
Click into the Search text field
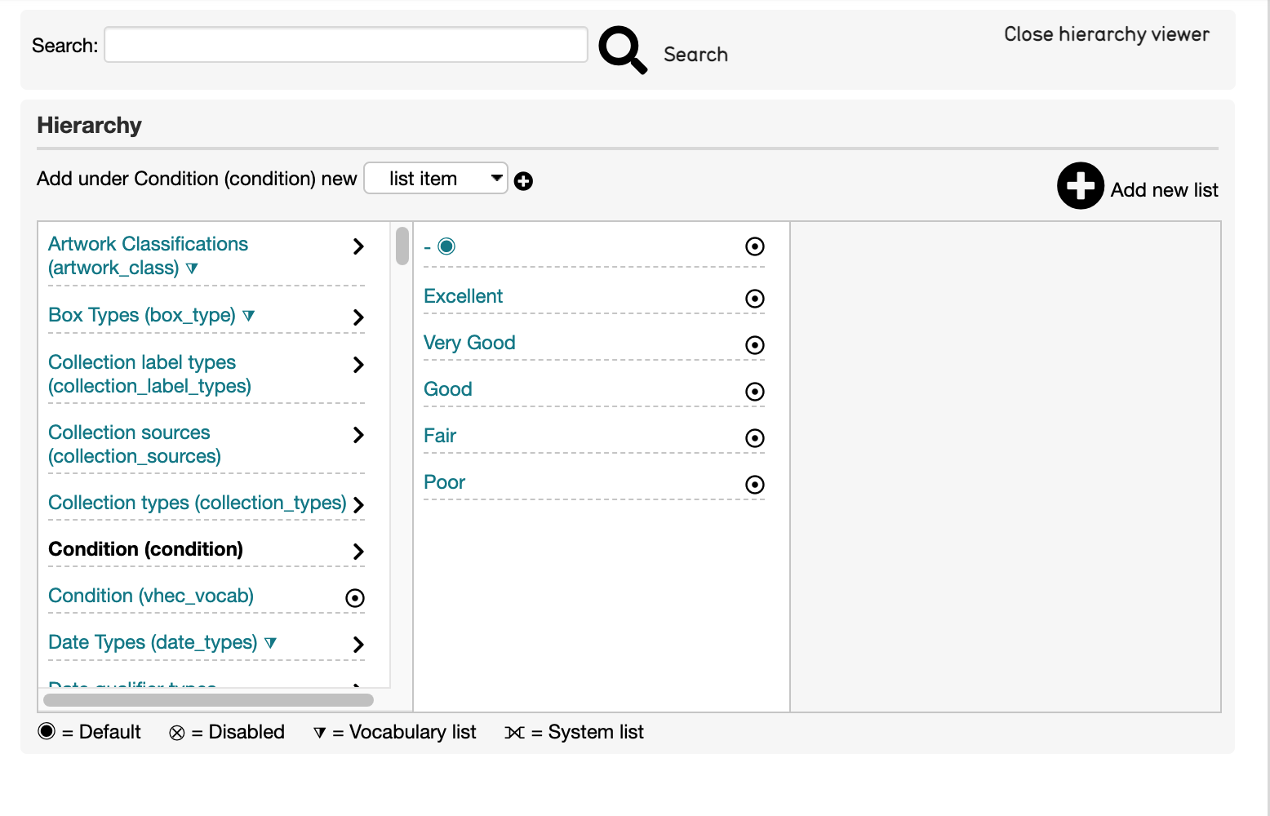[x=346, y=45]
